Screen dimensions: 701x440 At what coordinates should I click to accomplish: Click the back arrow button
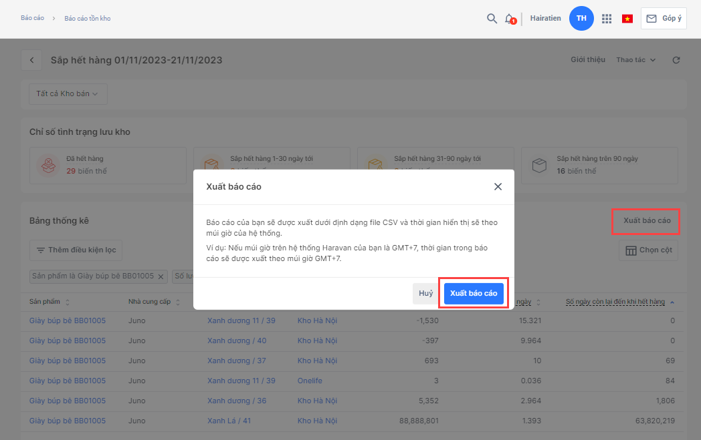click(31, 60)
